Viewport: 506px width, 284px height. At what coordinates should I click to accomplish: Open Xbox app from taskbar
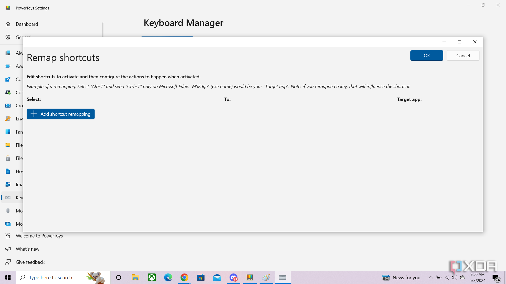pyautogui.click(x=152, y=277)
